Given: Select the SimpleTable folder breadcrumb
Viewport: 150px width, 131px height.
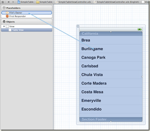Looking at the screenshot, I should pos(44,2).
